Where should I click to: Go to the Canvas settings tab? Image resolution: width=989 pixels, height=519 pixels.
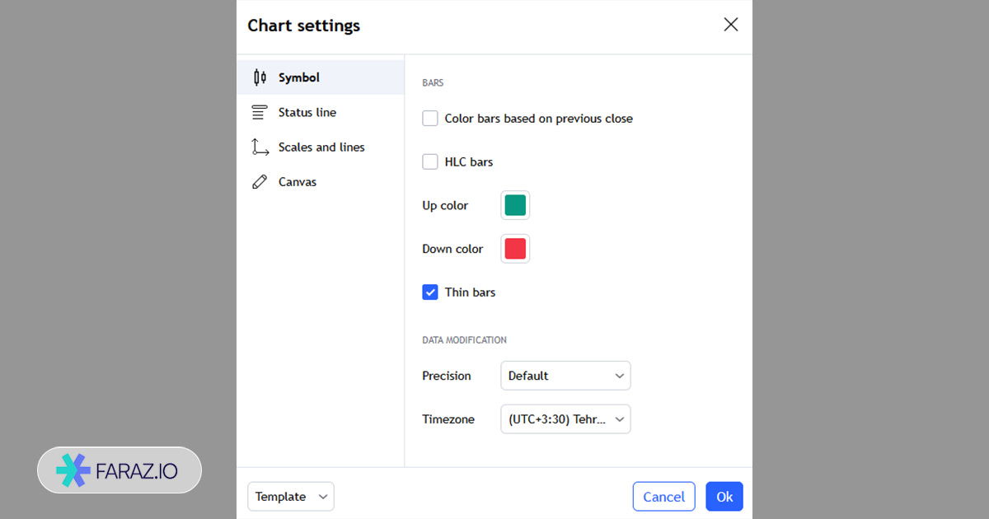(298, 182)
